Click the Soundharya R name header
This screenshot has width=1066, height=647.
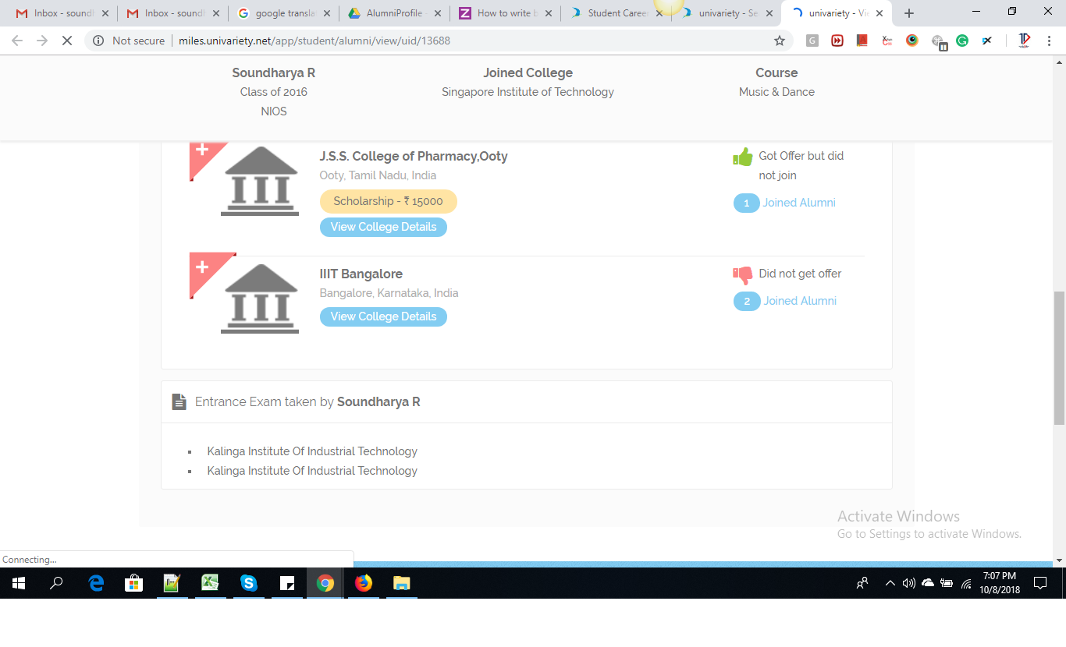[274, 72]
